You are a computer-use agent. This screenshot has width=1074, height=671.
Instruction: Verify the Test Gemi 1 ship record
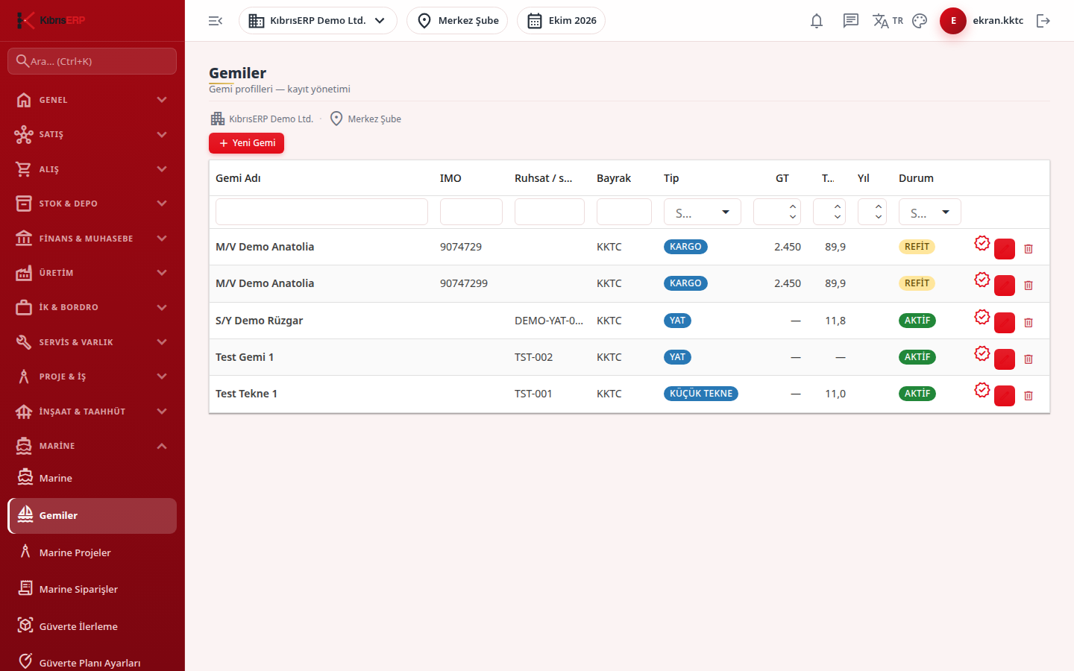coord(982,353)
